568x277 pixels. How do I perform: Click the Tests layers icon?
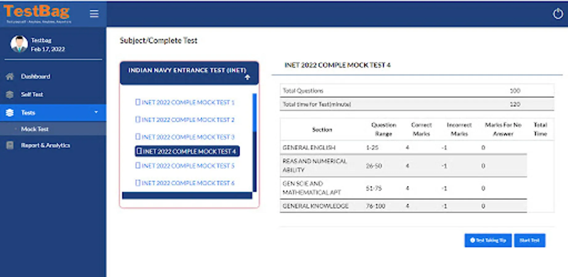pos(10,113)
